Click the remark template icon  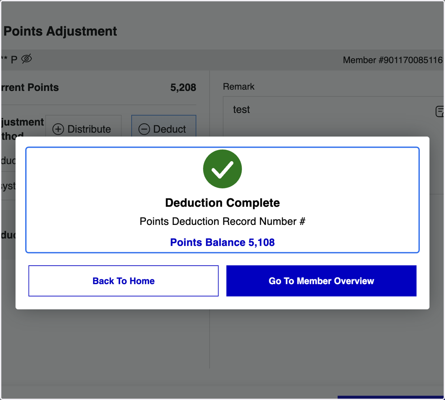coord(440,111)
